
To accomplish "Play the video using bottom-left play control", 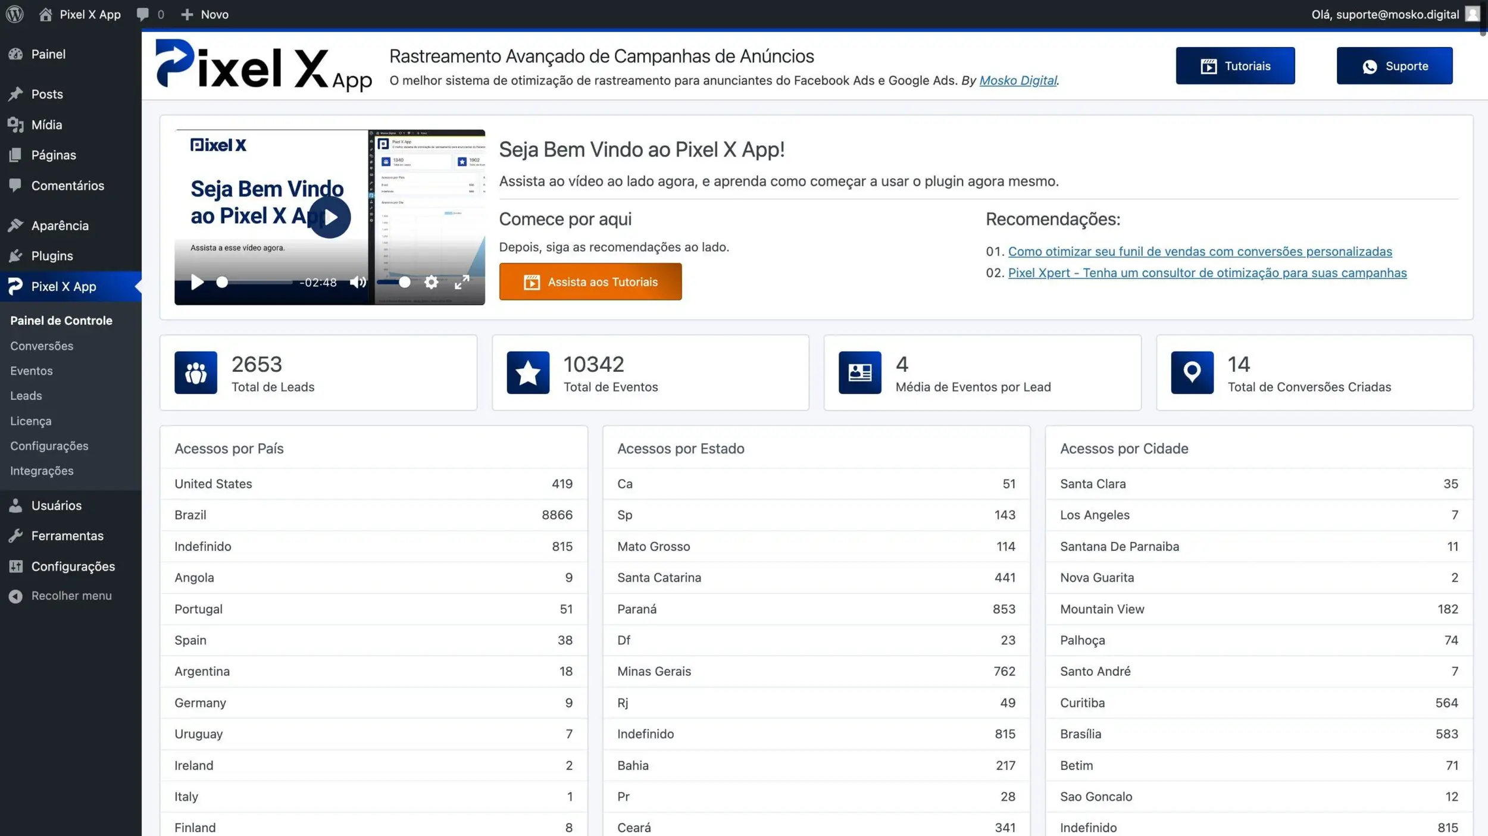I will point(197,282).
